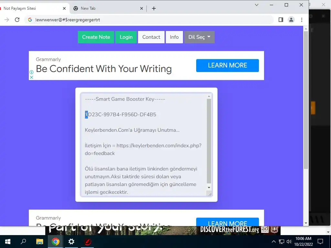This screenshot has width=331, height=248.
Task: Open a new browser tab with plus icon
Action: pyautogui.click(x=154, y=8)
